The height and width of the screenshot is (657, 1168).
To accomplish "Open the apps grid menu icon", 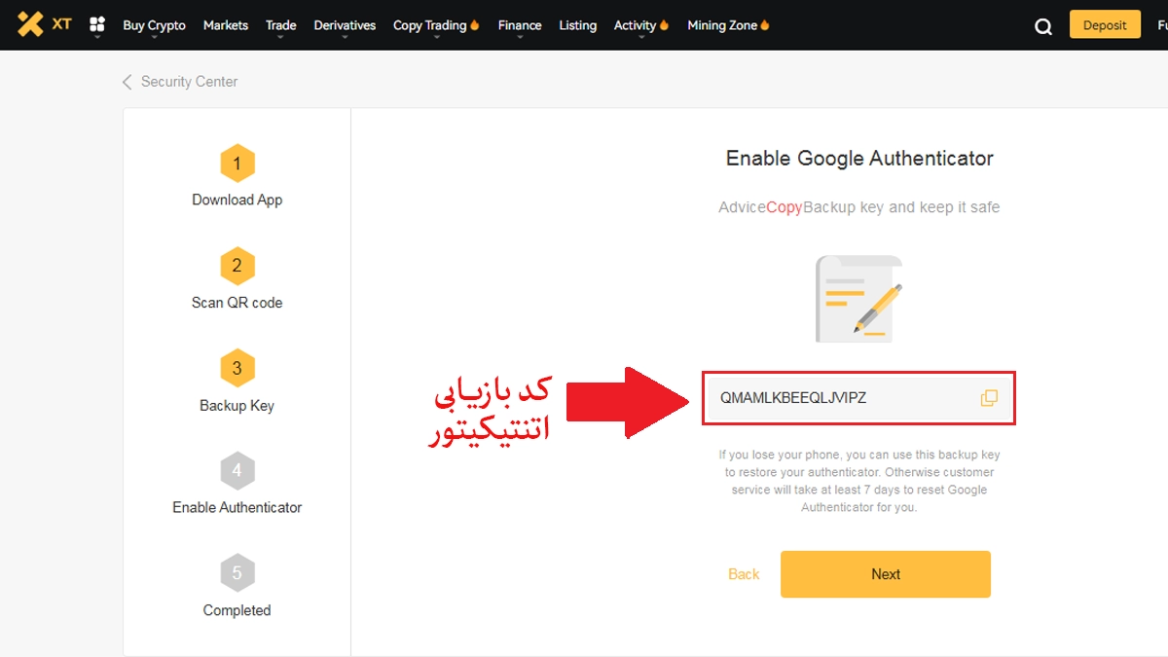I will tap(96, 25).
